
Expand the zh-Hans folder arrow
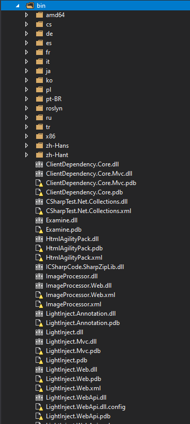pyautogui.click(x=26, y=146)
